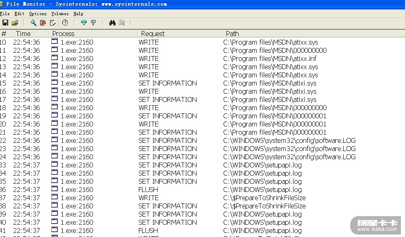Toggle the Autoscroll toolbar icon
Image resolution: width=405 pixels, height=237 pixels.
tap(43, 23)
